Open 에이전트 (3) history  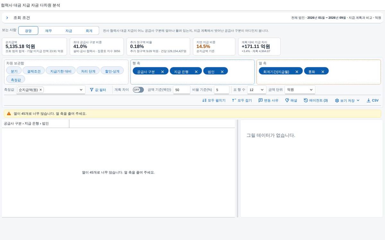point(316,100)
